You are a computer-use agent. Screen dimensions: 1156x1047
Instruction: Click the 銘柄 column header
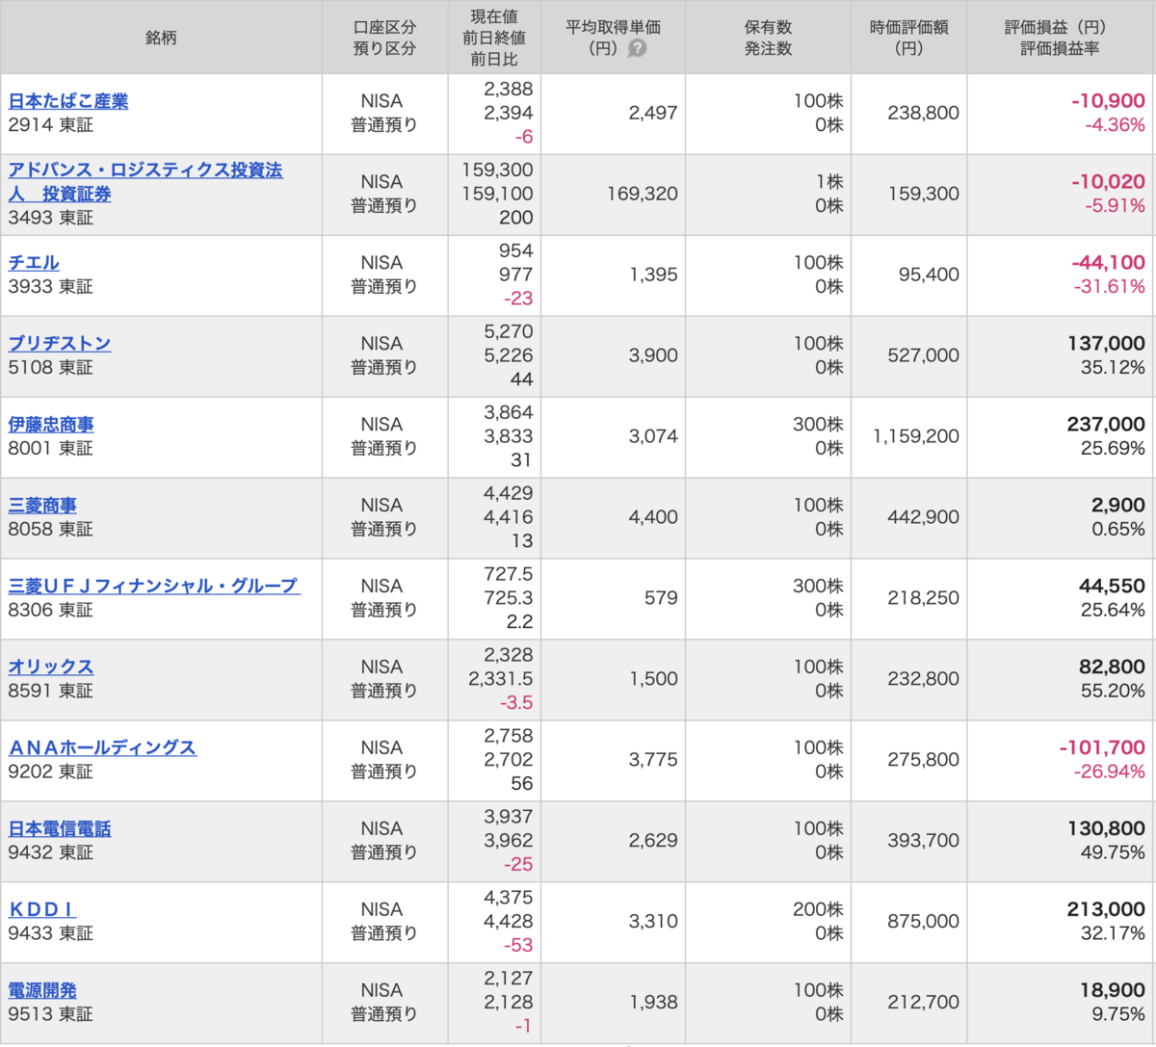pyautogui.click(x=161, y=38)
